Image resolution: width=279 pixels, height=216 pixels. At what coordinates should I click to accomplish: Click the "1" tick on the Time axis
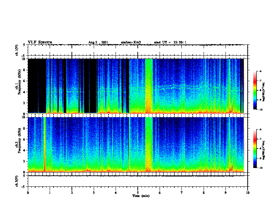50,193
